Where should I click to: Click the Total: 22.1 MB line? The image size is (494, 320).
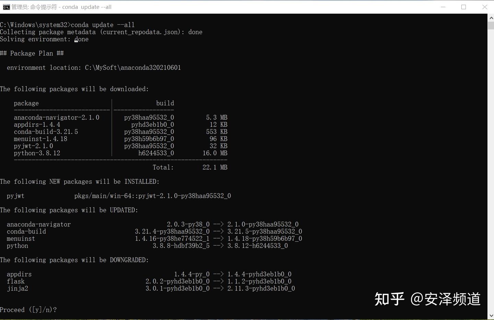pos(190,167)
